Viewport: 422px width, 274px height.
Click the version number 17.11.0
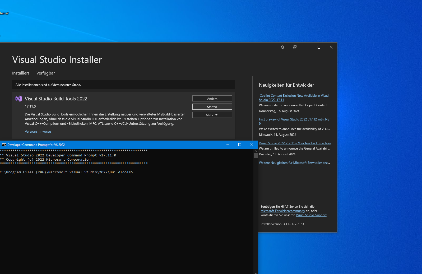30,106
